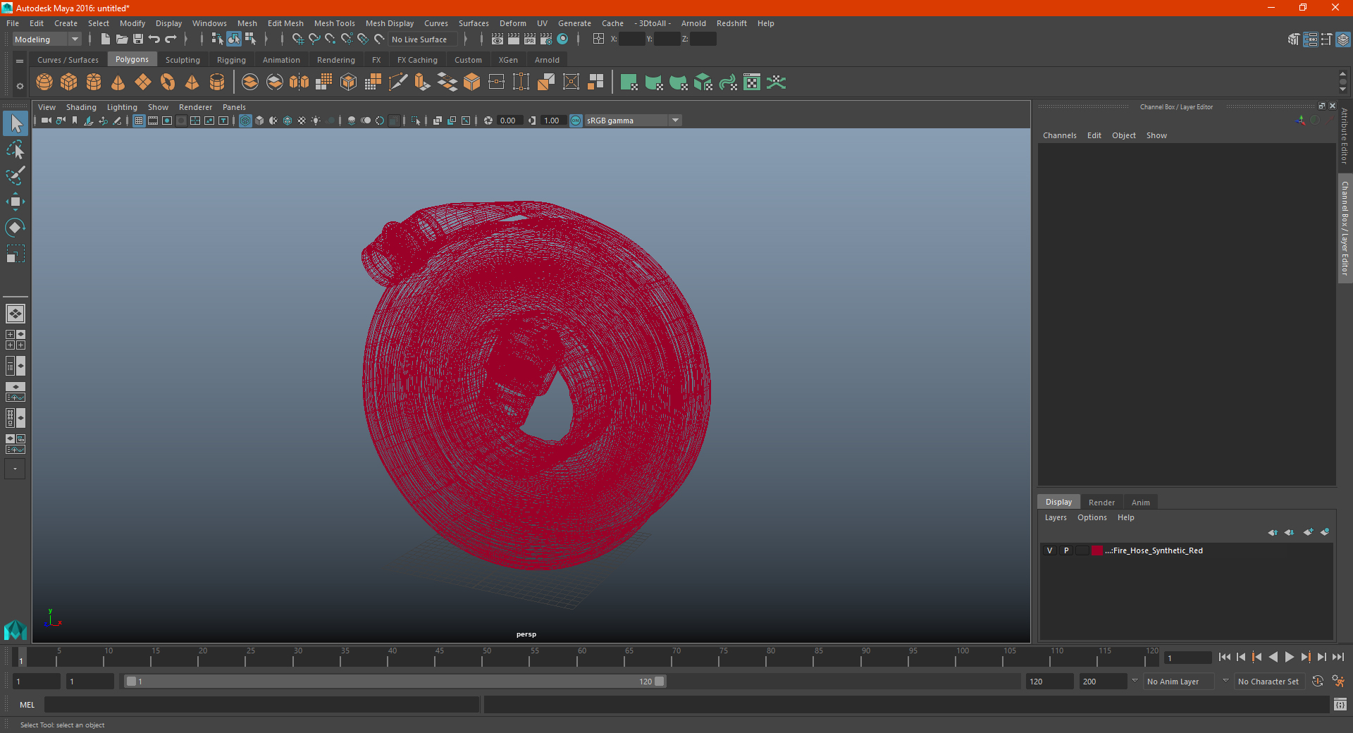Expand the No Anim Layer dropdown arrow
The height and width of the screenshot is (733, 1353).
tap(1135, 681)
